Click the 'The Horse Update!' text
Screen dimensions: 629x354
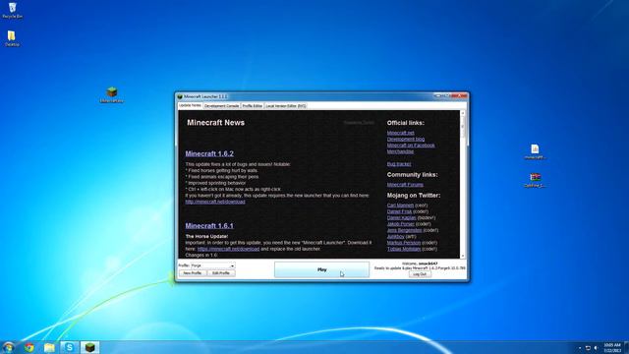coord(206,236)
